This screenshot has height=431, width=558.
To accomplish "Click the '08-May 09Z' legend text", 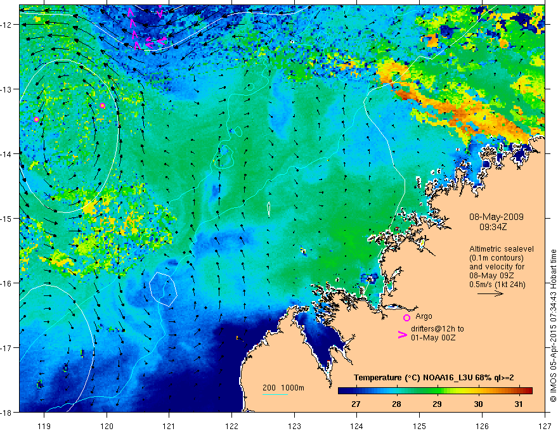I will pyautogui.click(x=491, y=276).
